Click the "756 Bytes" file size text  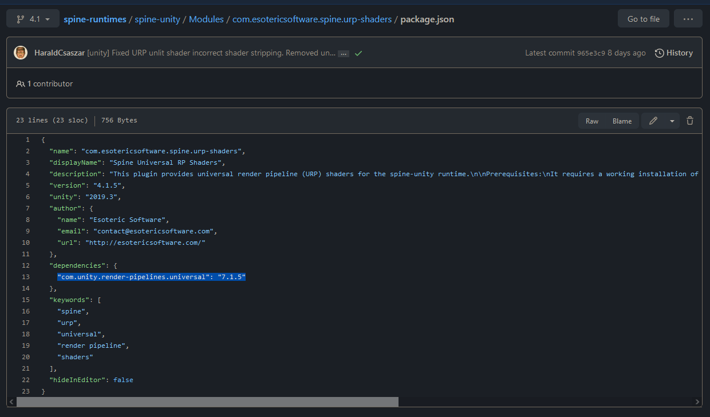(119, 121)
